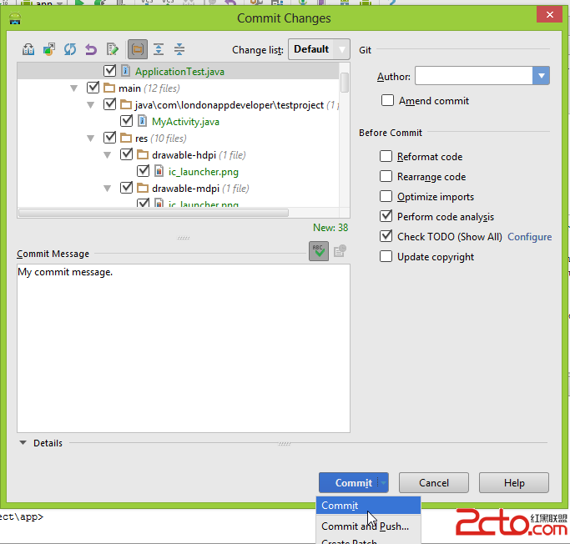The height and width of the screenshot is (544, 570).
Task: Uncheck hdpi ic_launcher.png checkbox
Action: (x=143, y=171)
